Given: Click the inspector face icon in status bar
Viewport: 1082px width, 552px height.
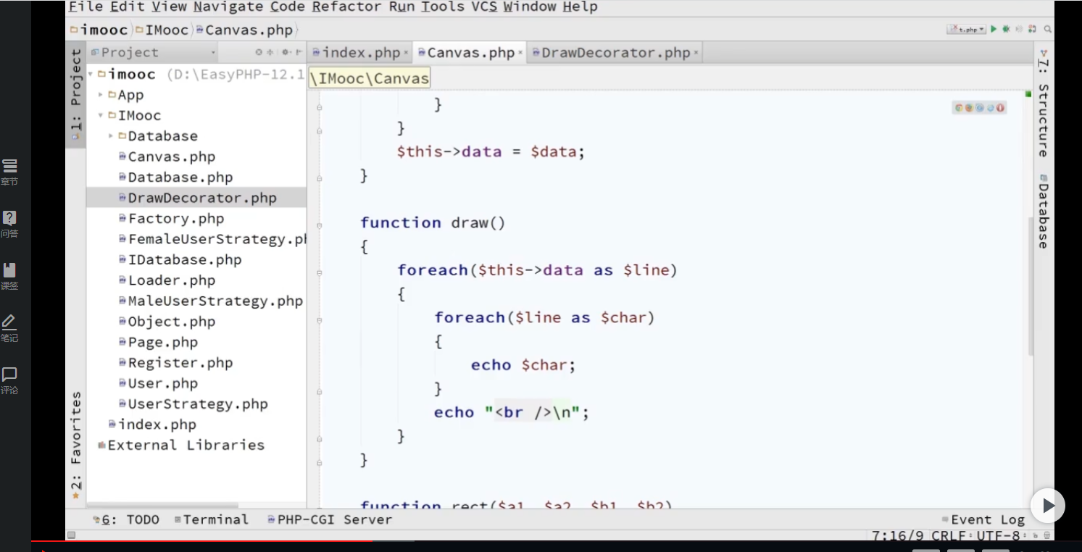Looking at the screenshot, I should point(1046,536).
